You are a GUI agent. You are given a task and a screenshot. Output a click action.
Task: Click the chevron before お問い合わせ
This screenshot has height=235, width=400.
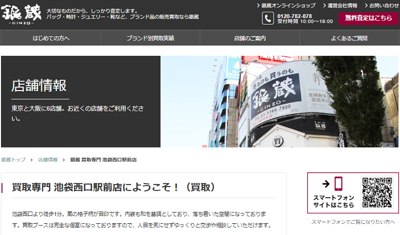pos(366,5)
